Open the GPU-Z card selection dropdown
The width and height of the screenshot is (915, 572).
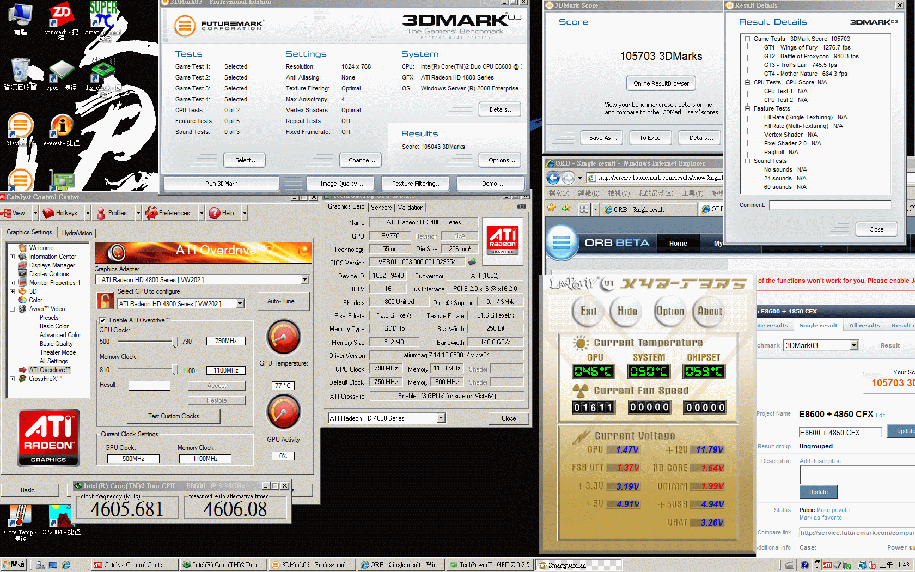(x=441, y=418)
